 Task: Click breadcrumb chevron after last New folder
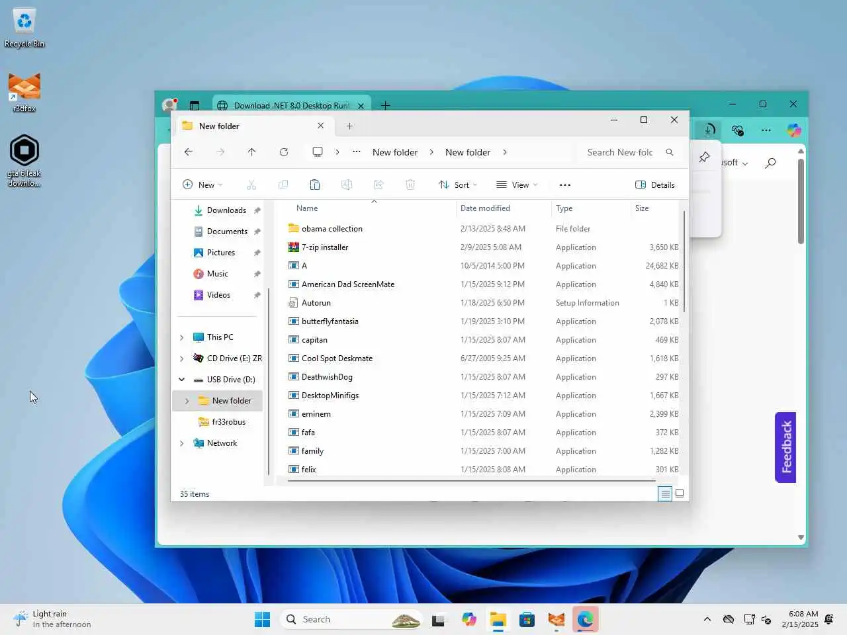(505, 152)
